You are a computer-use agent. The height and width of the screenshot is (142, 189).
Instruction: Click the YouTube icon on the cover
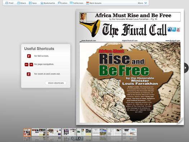tap(178, 29)
